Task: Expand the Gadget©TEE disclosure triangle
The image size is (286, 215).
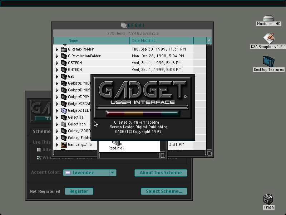Action: coord(57,110)
